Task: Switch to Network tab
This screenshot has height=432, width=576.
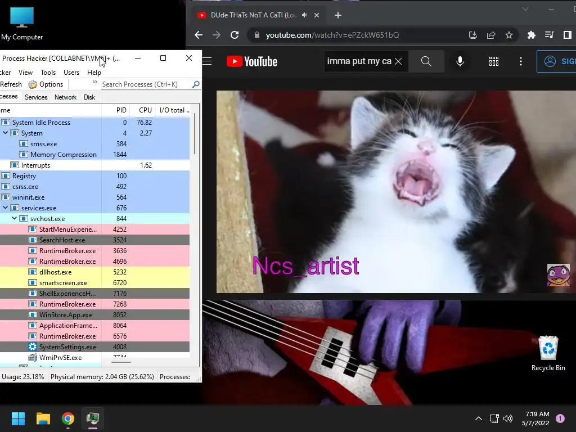Action: tap(65, 97)
